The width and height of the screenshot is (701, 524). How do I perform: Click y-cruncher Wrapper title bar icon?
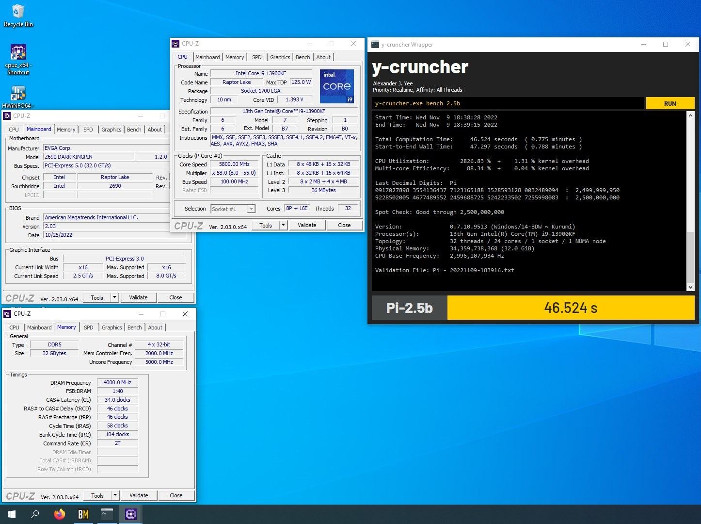(375, 45)
